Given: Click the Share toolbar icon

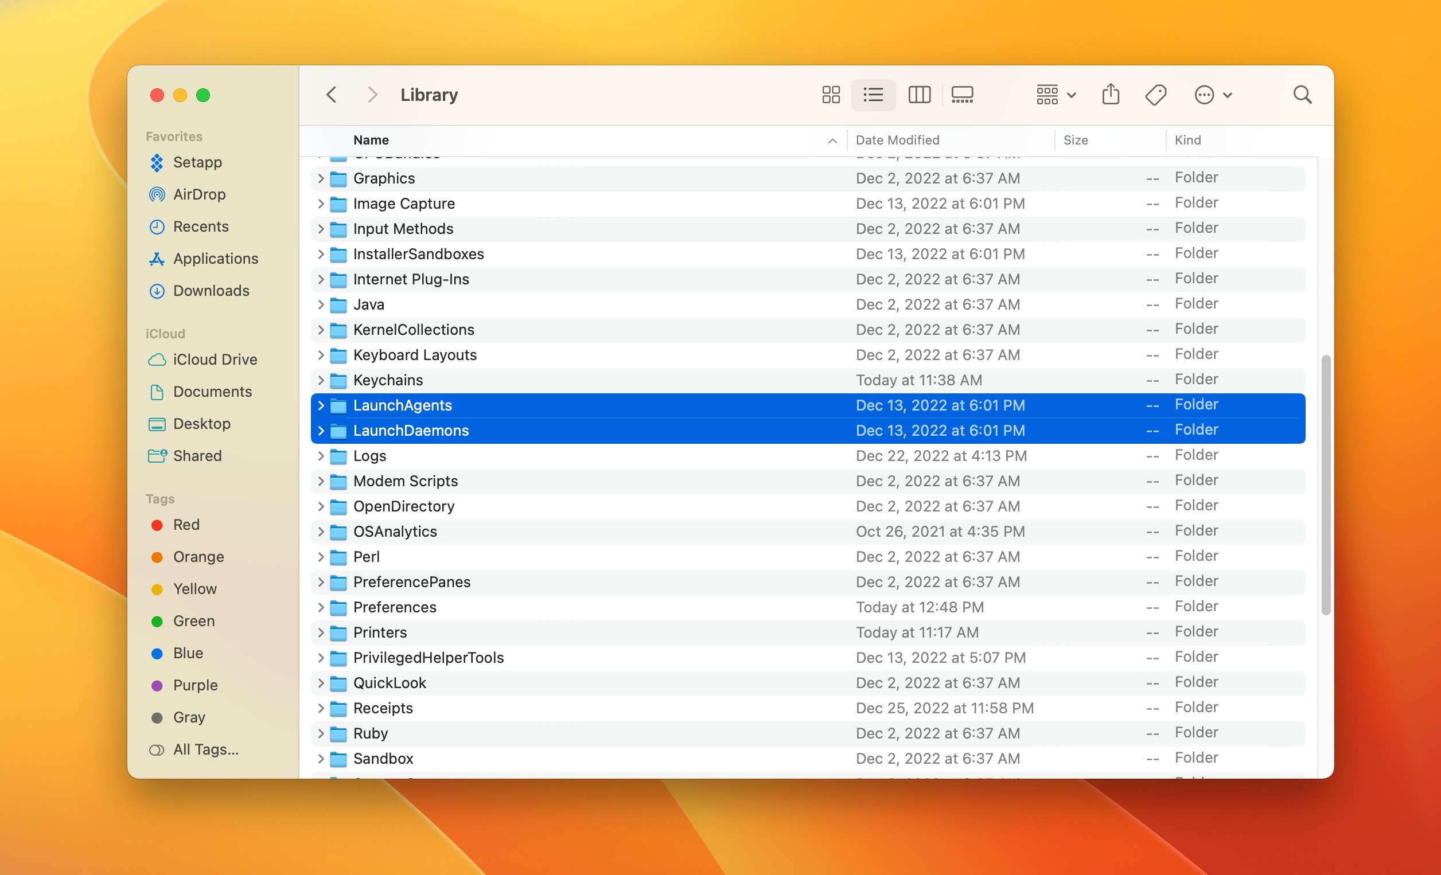Looking at the screenshot, I should [x=1110, y=95].
